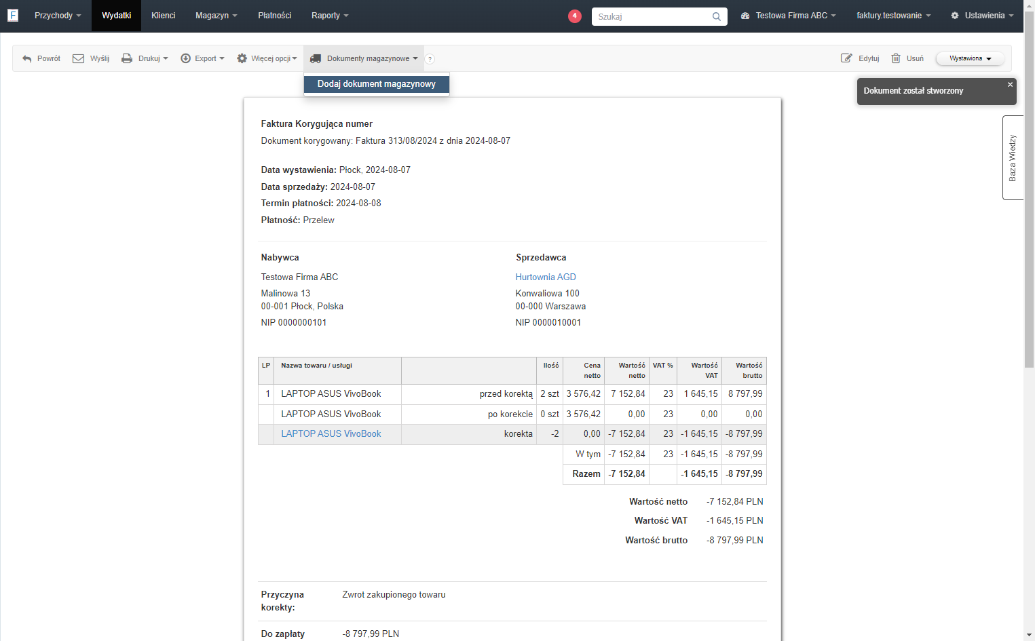The height and width of the screenshot is (641, 1035).
Task: Click 'Wartość netto' value -7 152,84 PLN
Action: pos(735,502)
